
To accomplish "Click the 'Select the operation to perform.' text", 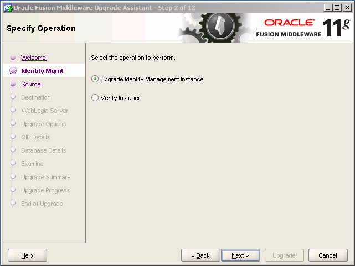I will coord(133,58).
